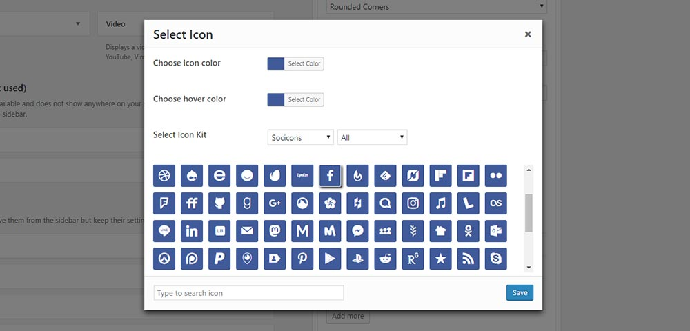Viewport: 690px width, 331px height.
Task: Select the Instagram camera icon
Action: click(x=413, y=203)
